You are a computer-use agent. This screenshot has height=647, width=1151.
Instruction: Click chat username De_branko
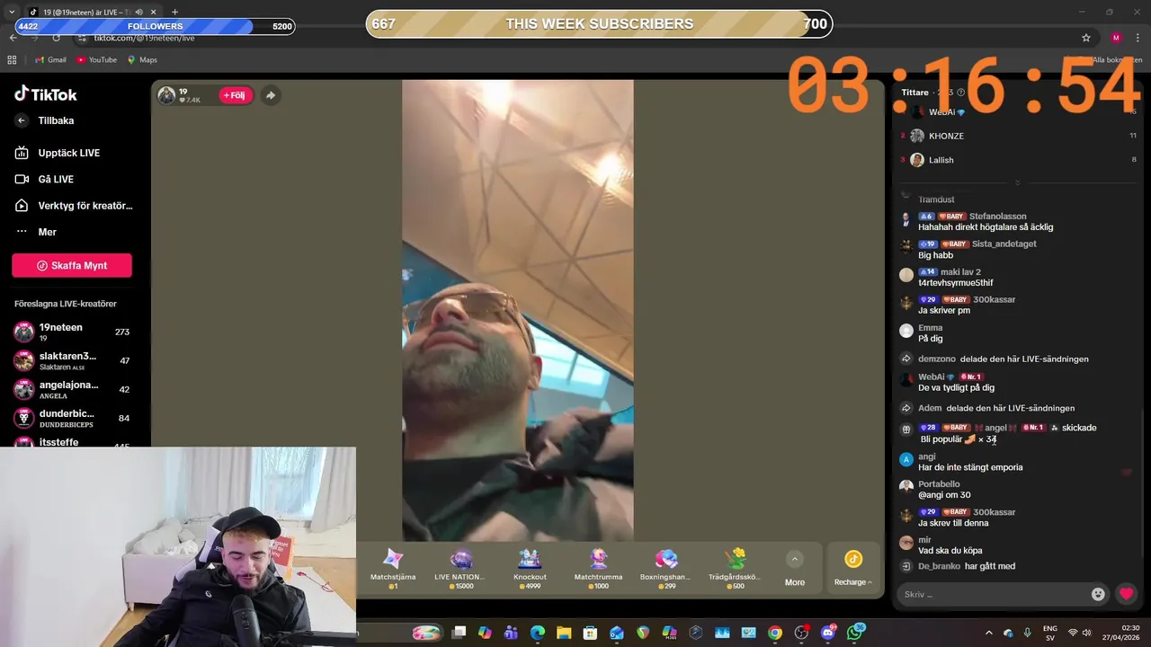pos(939,566)
